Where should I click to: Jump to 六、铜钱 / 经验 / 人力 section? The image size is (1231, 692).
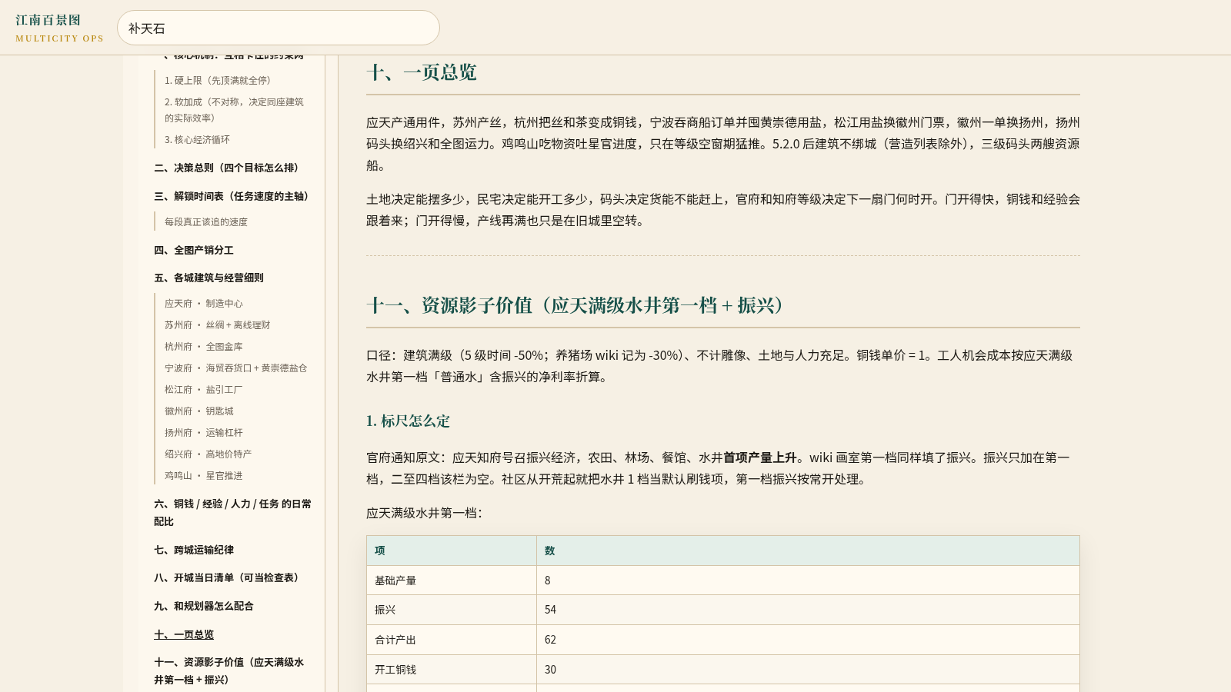[x=232, y=512]
